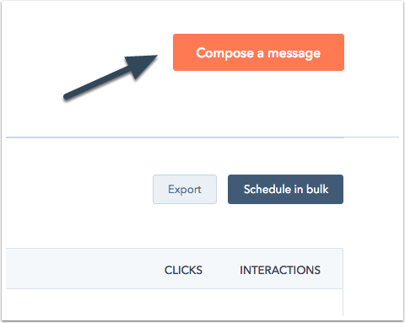The width and height of the screenshot is (405, 323).
Task: Click the arrowhead pointing at Compose
Action: click(x=142, y=65)
